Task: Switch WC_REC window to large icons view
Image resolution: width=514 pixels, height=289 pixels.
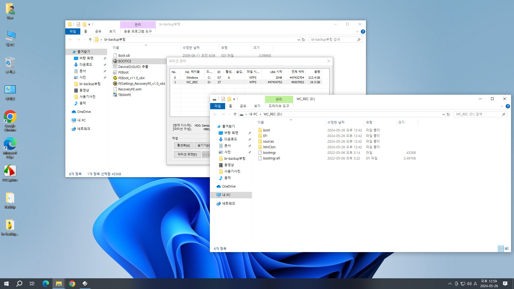Action: point(507,249)
